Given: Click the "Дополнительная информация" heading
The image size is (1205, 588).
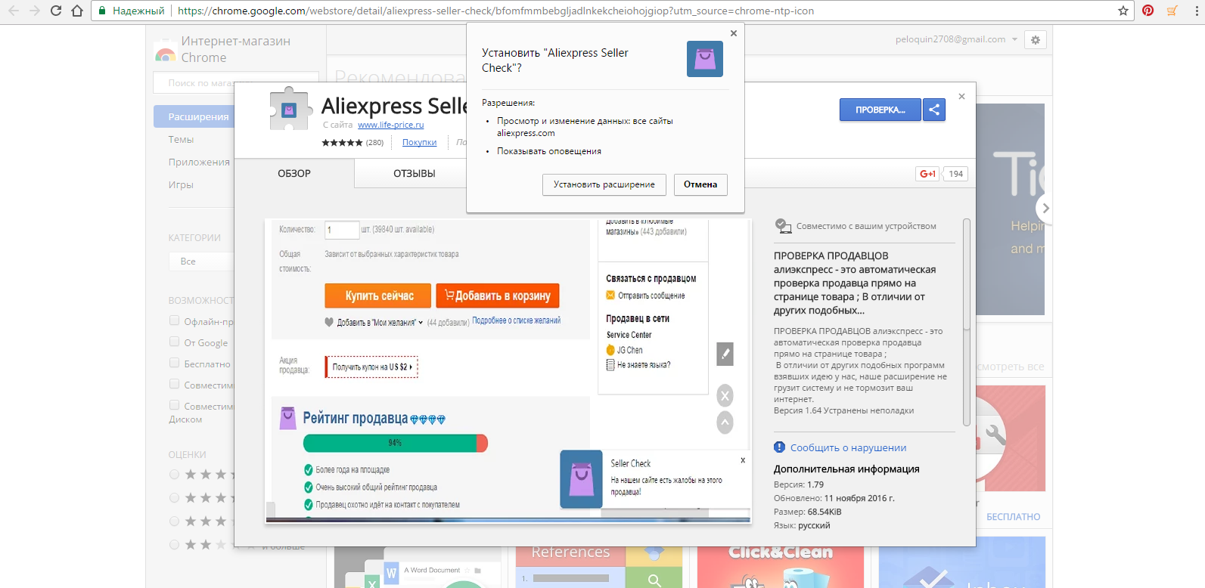Looking at the screenshot, I should click(x=846, y=469).
